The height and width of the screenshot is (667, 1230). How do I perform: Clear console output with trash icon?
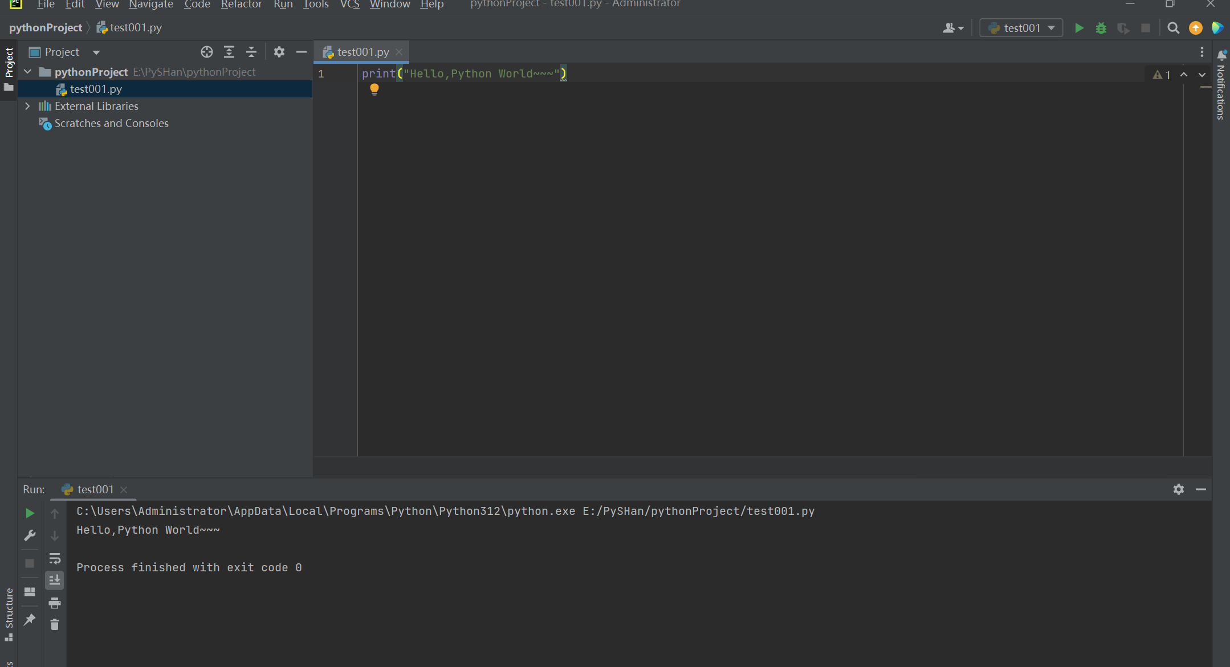click(54, 625)
